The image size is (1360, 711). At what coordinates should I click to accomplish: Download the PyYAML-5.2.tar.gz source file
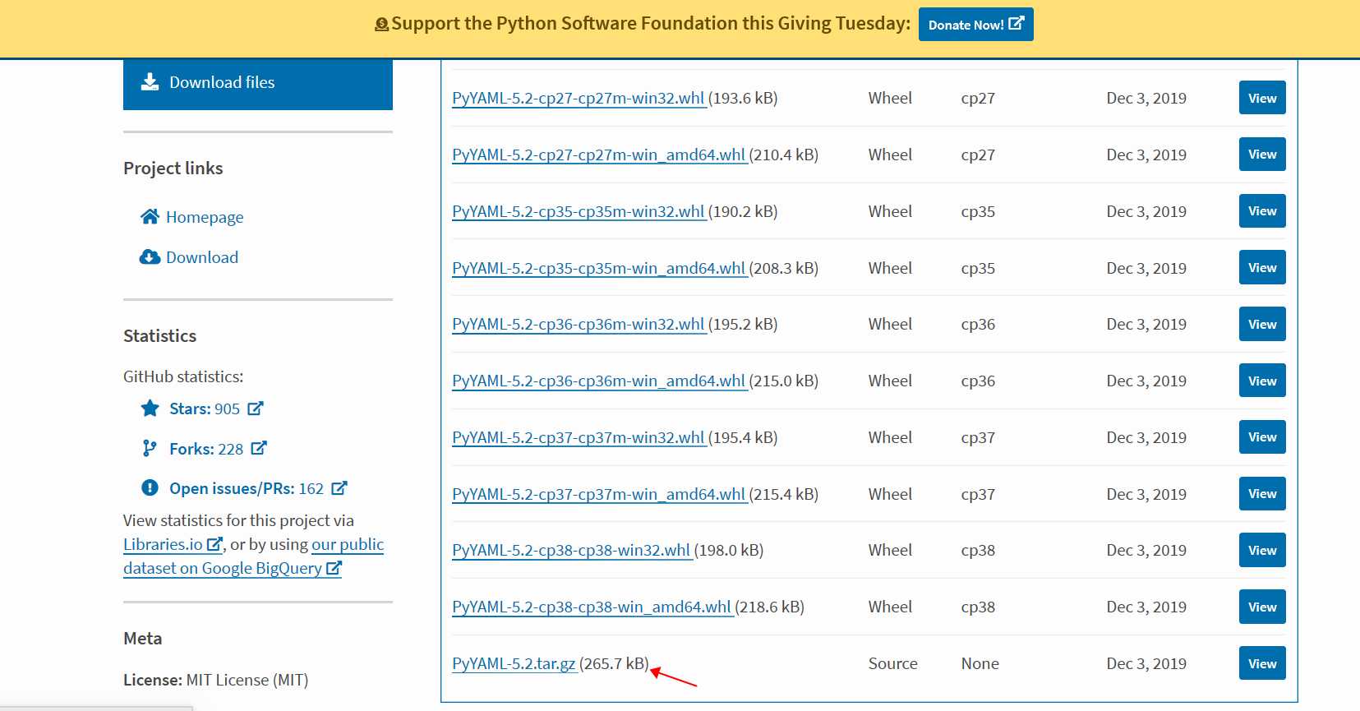click(x=514, y=663)
